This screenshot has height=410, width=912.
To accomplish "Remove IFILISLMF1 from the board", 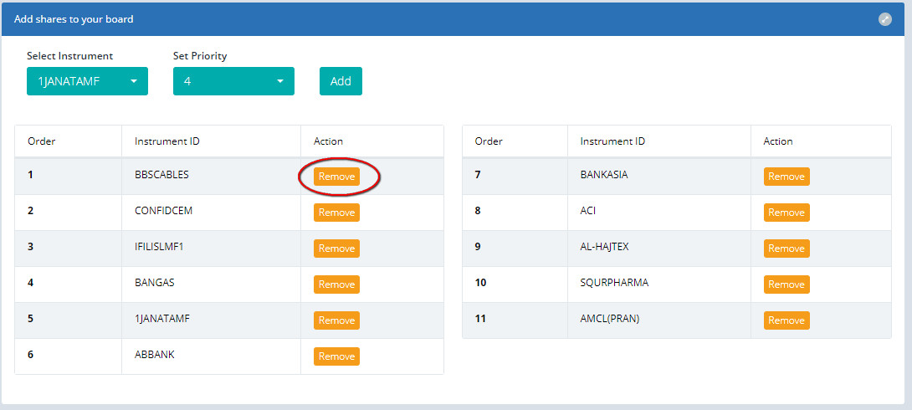I will pos(336,249).
